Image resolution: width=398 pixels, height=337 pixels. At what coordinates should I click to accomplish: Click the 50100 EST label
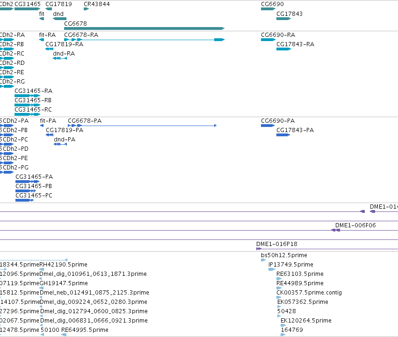50,330
